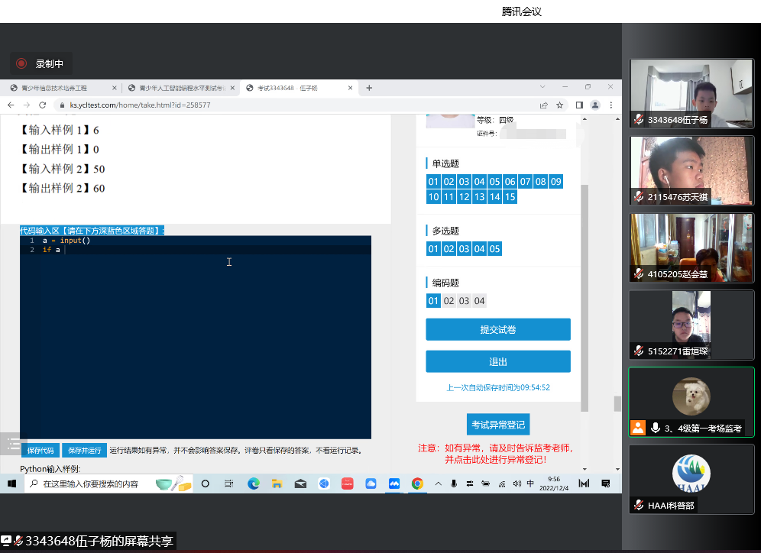The height and width of the screenshot is (553, 761).
Task: Select the 3343648伍子杨 video thumbnail
Action: [x=691, y=94]
